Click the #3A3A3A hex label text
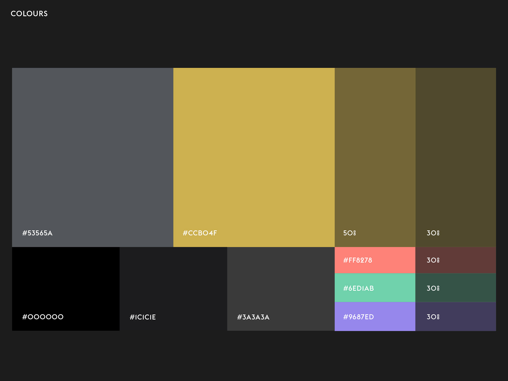Image resolution: width=508 pixels, height=381 pixels. coord(253,317)
